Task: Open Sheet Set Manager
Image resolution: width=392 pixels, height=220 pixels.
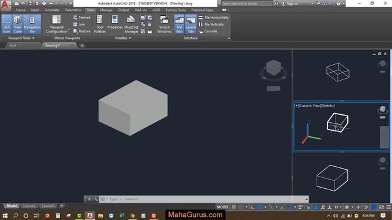Action: click(x=131, y=24)
